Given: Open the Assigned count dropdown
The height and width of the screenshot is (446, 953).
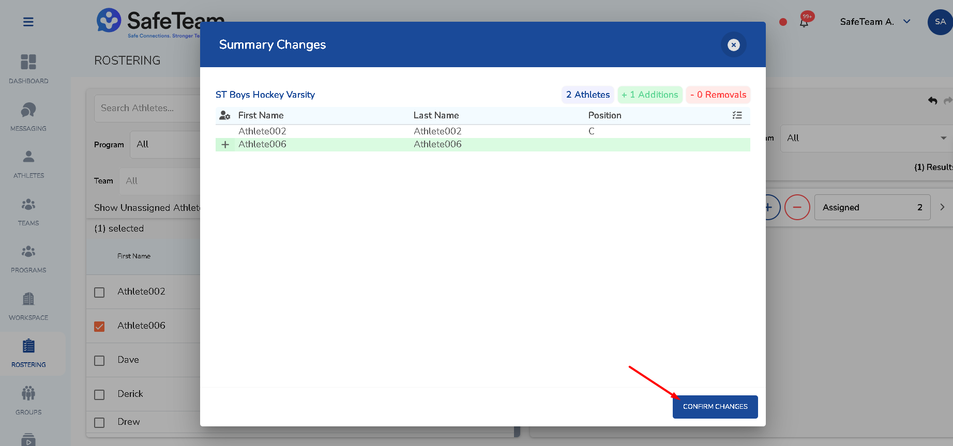Looking at the screenshot, I should pyautogui.click(x=872, y=207).
